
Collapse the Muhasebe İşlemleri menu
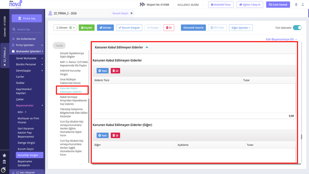click(x=42, y=51)
